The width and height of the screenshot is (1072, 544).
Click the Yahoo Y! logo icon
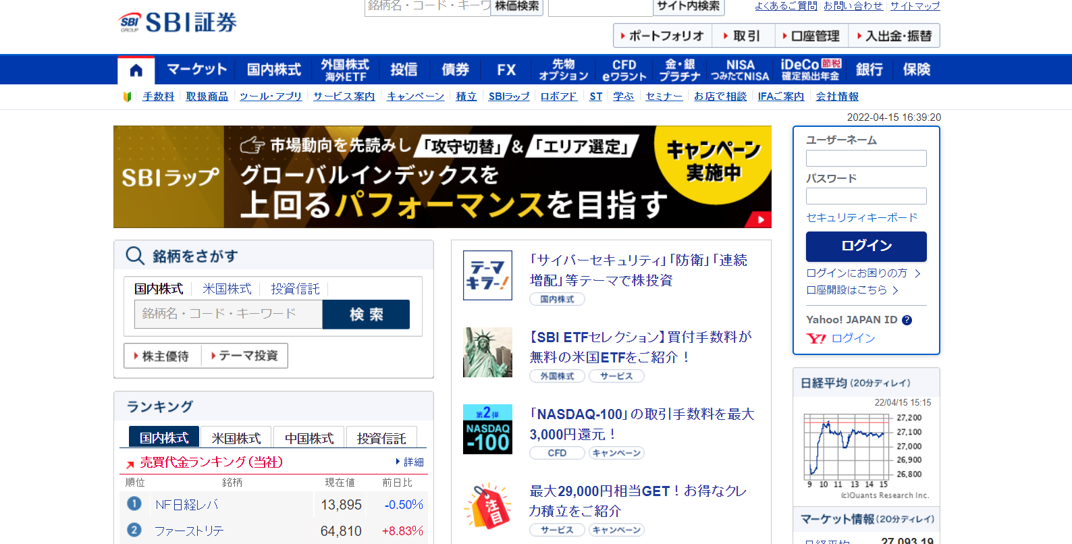click(815, 338)
